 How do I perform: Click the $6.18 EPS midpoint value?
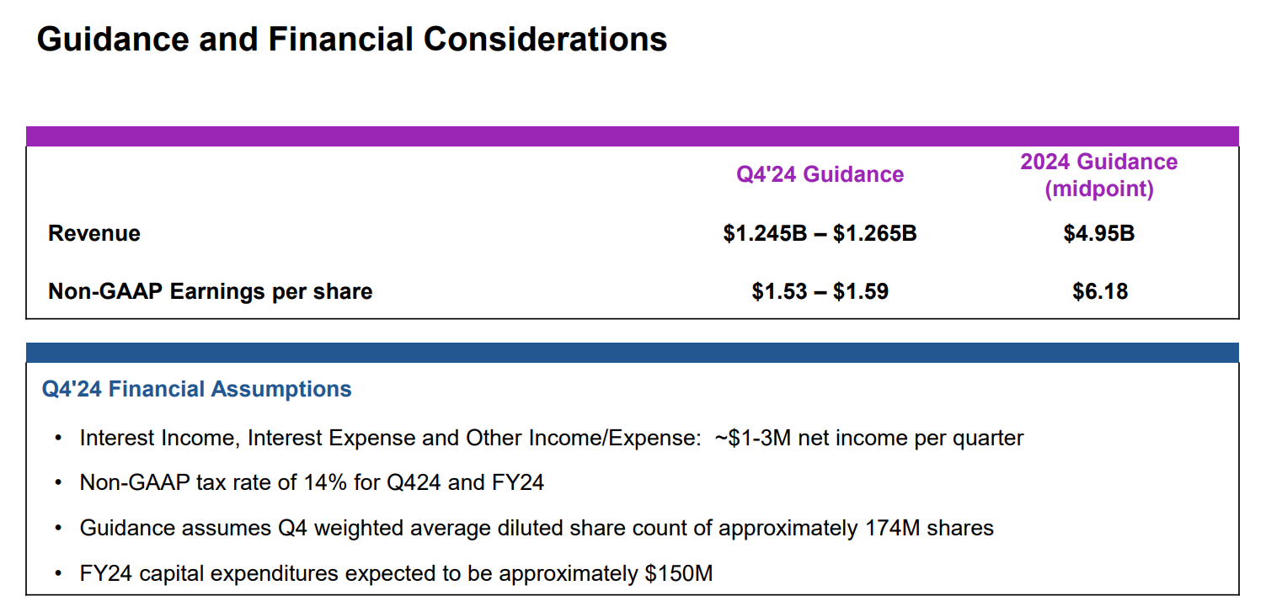[1100, 291]
